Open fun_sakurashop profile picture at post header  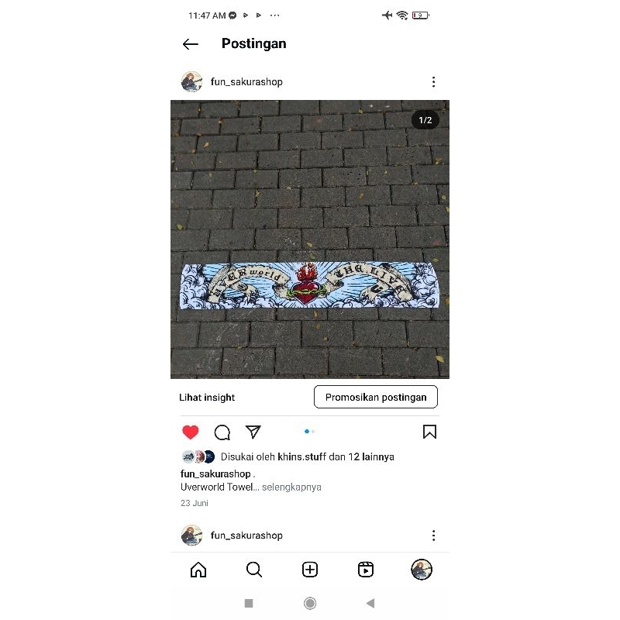click(191, 82)
